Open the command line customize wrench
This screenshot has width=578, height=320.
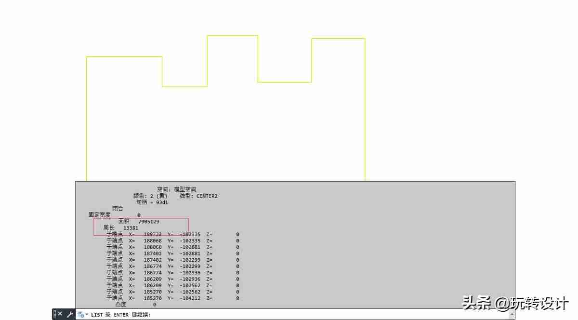pos(70,314)
